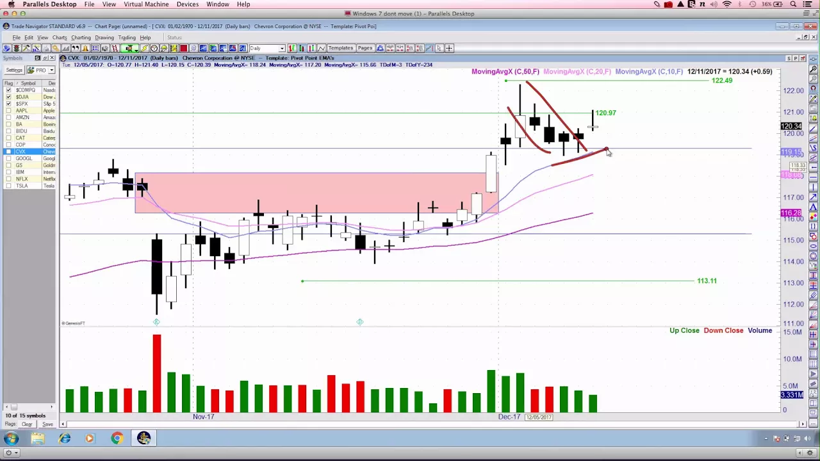The height and width of the screenshot is (461, 820).
Task: Open the Trading menu
Action: (x=127, y=37)
